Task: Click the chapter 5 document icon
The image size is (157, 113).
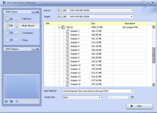Action: click(x=68, y=46)
